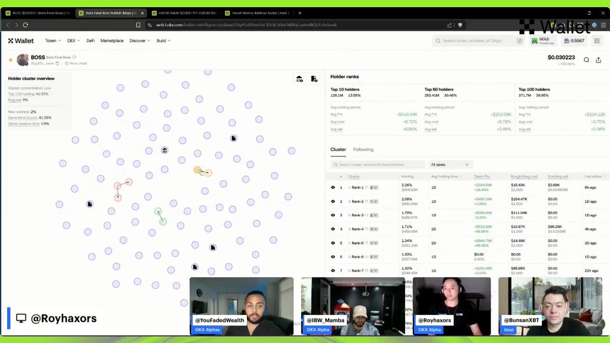Screen dimensions: 610x343
Task: Select the Cluster tab
Action: point(338,149)
